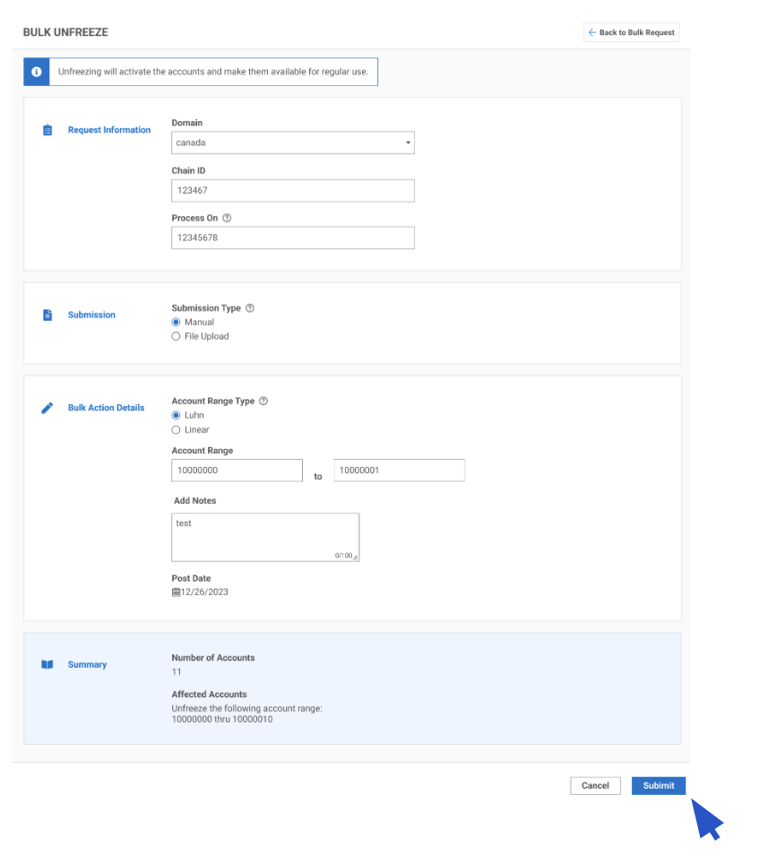This screenshot has height=864, width=776.
Task: Click the Cancel button
Action: (x=595, y=786)
